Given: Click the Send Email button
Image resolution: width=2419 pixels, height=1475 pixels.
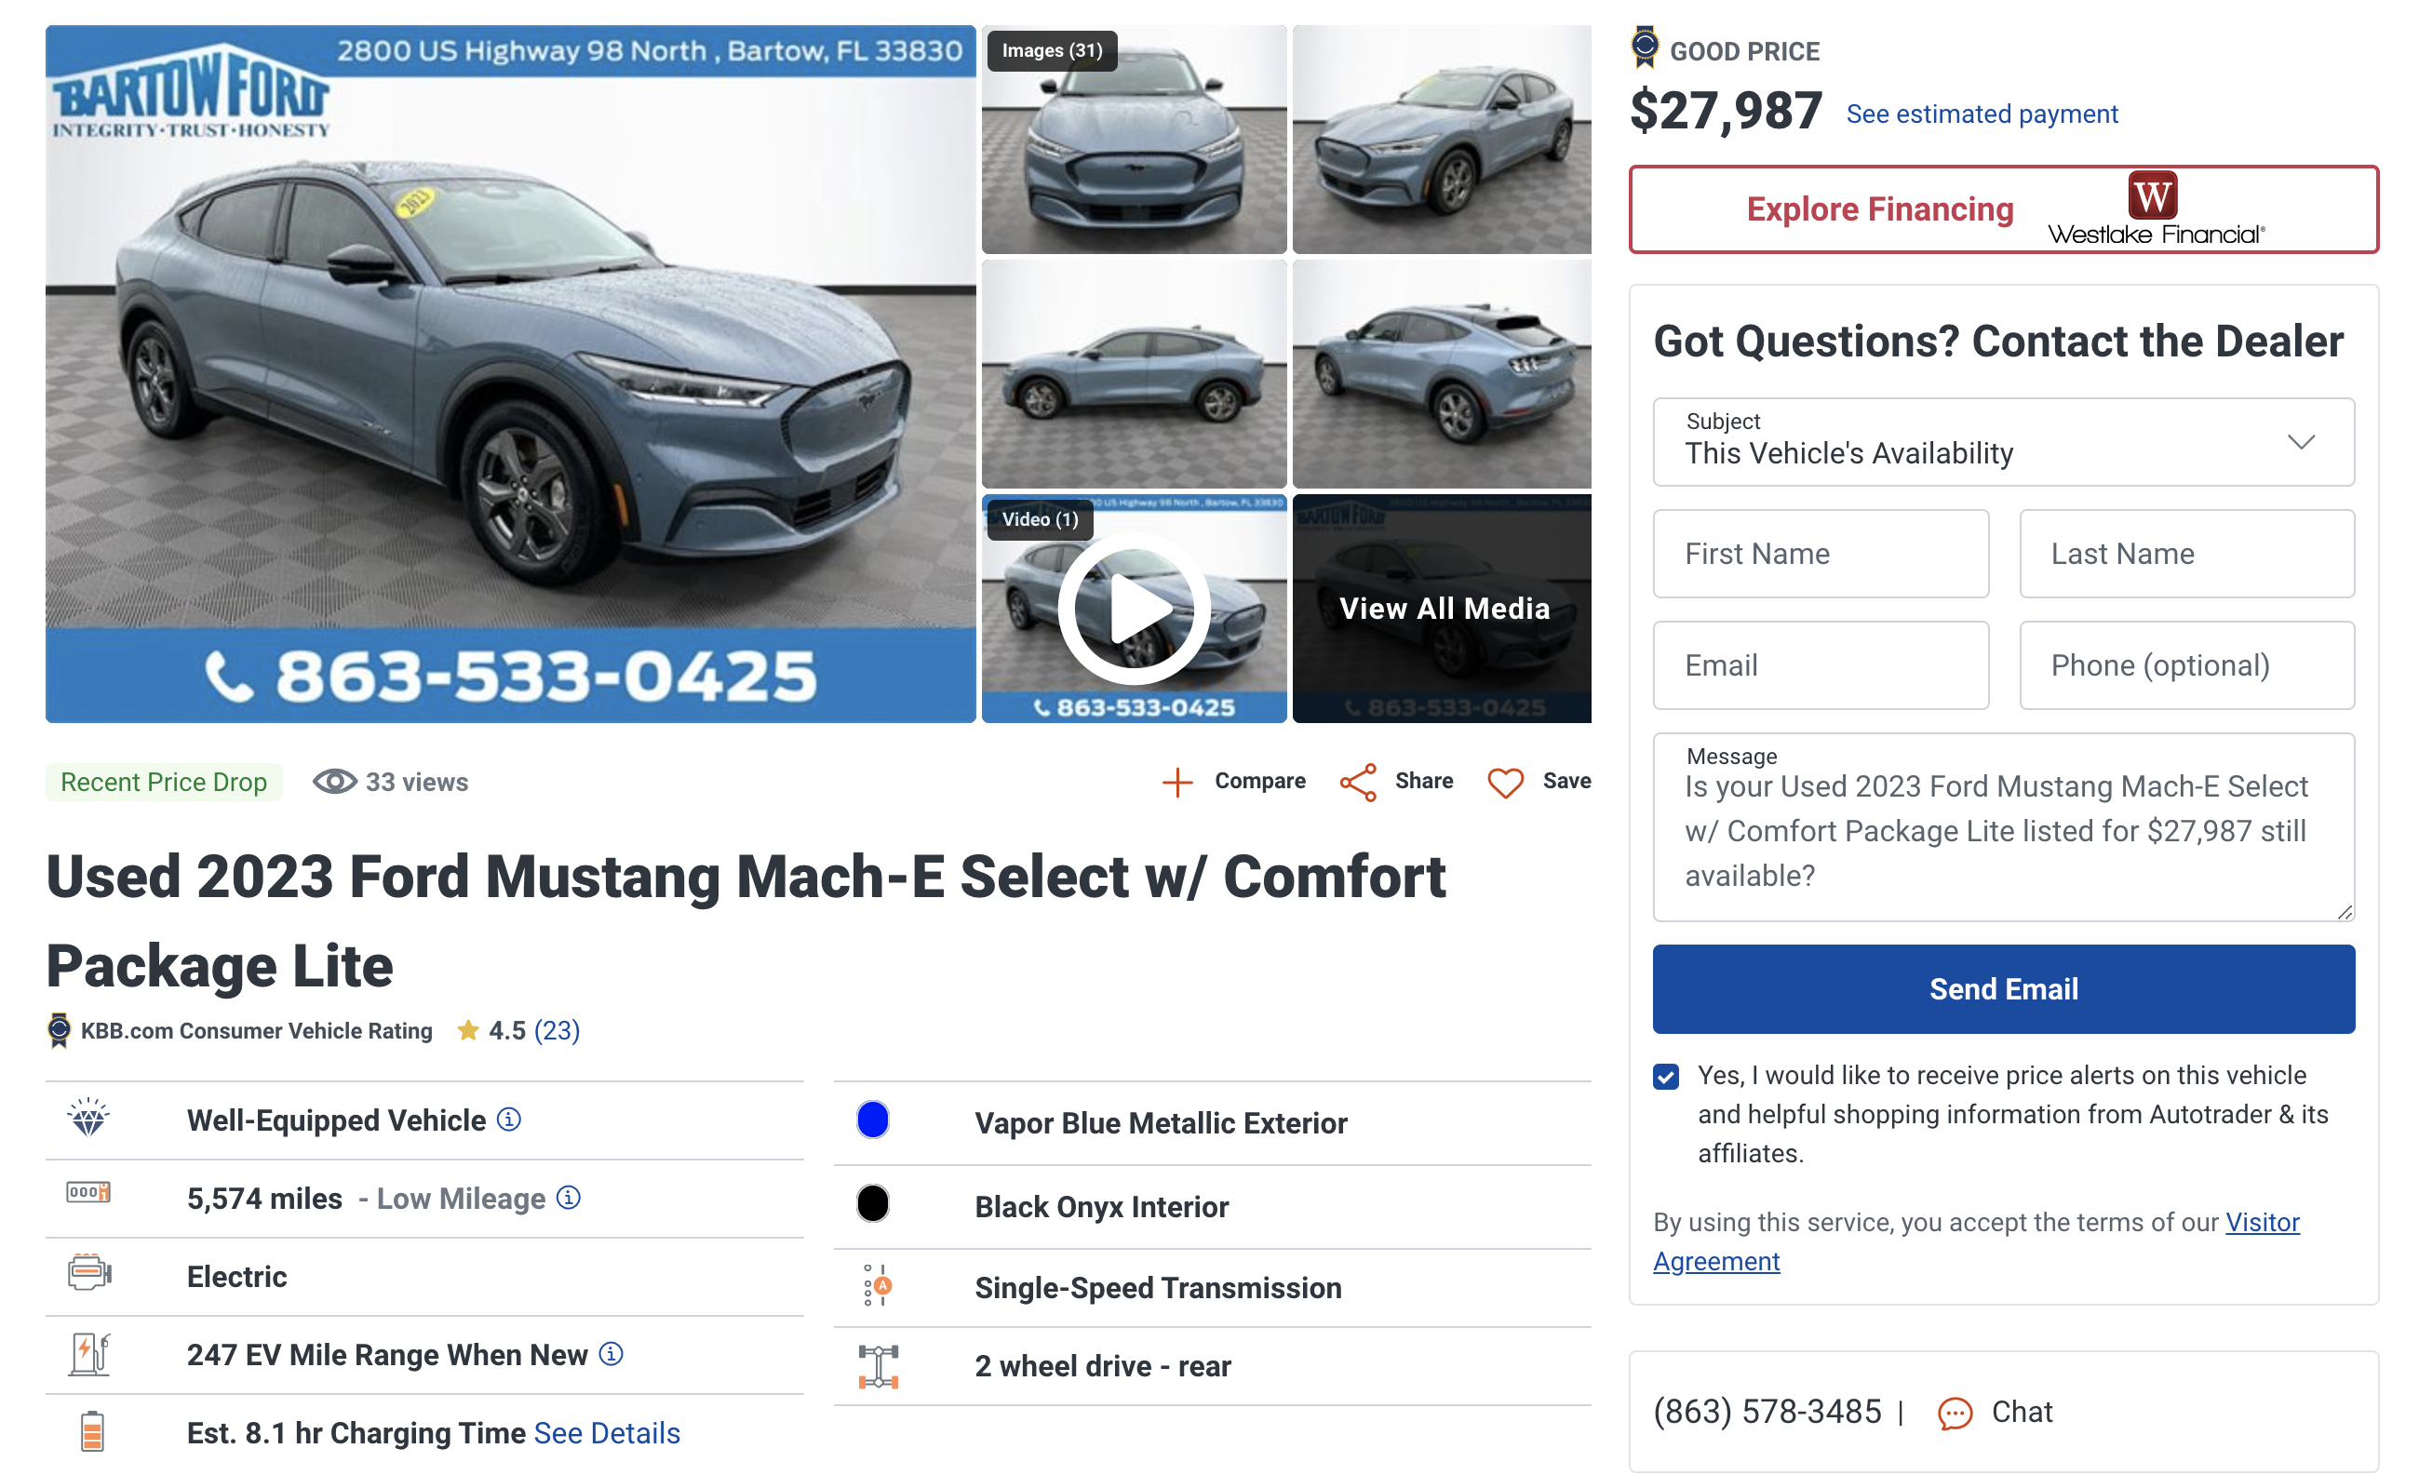Looking at the screenshot, I should tap(2004, 989).
